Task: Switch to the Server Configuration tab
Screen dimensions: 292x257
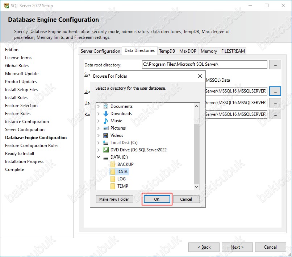Action: coord(100,51)
